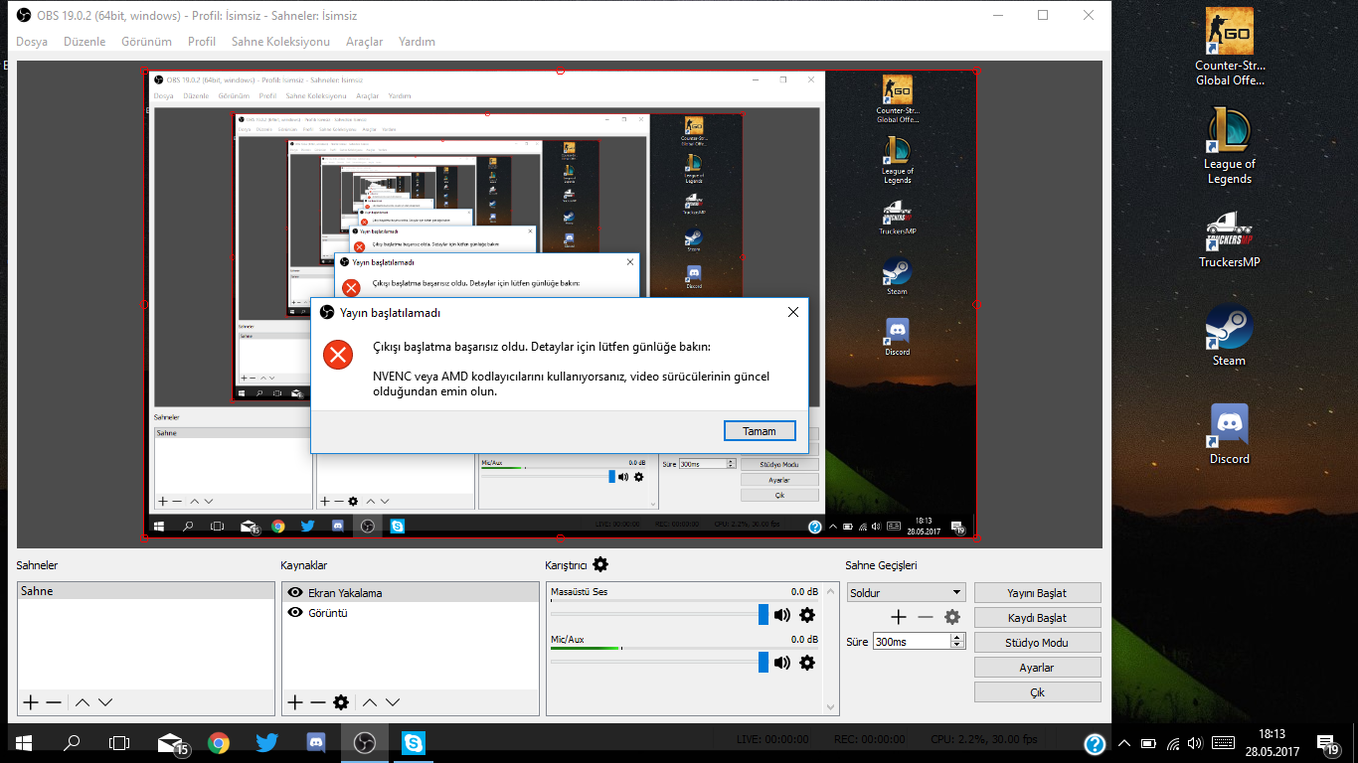Open Mic/Aux gear settings

(x=807, y=662)
